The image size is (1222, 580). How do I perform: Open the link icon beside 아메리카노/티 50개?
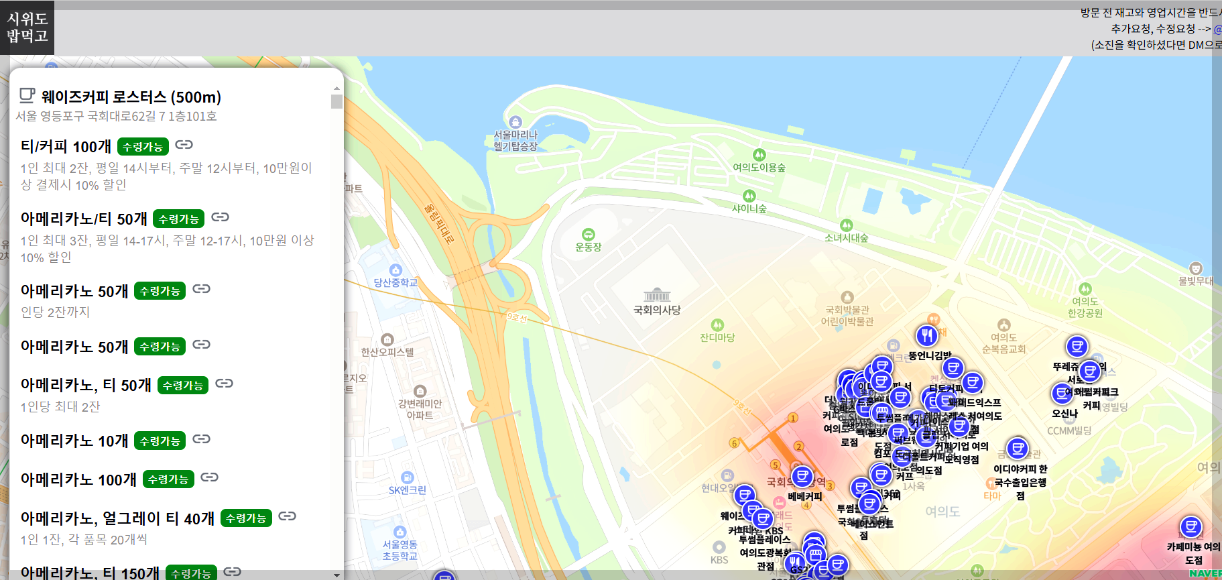pyautogui.click(x=221, y=217)
